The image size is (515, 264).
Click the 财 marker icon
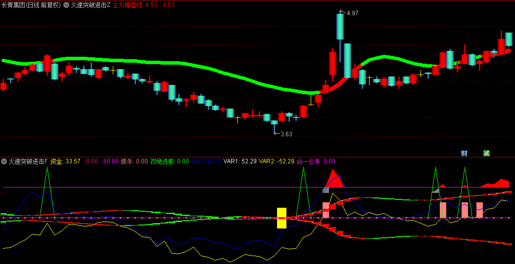(x=464, y=153)
